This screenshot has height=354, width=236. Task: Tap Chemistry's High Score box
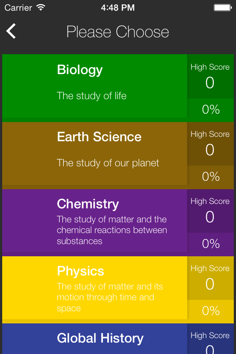(x=210, y=211)
